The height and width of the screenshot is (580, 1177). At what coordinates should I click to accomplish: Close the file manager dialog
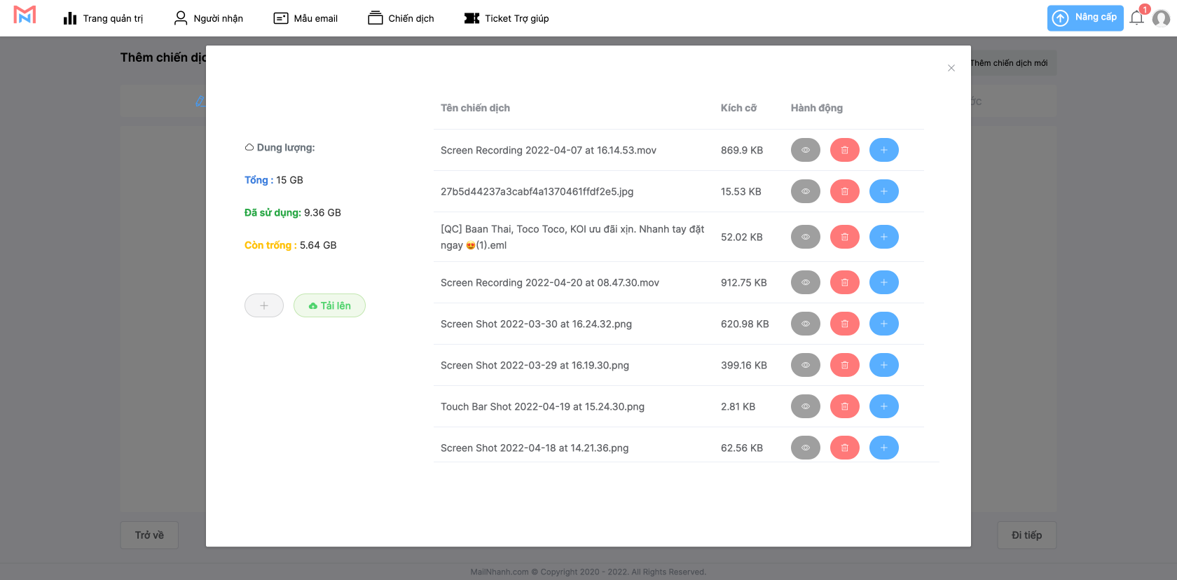pyautogui.click(x=951, y=68)
